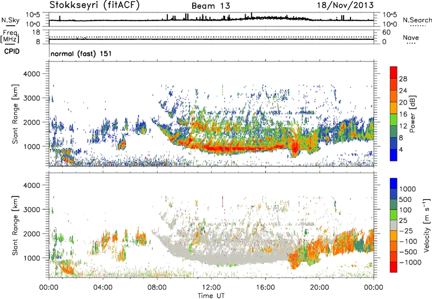Click the 3000 tick on the power panel
Image resolution: width=432 pixels, height=299 pixels.
pos(32,98)
